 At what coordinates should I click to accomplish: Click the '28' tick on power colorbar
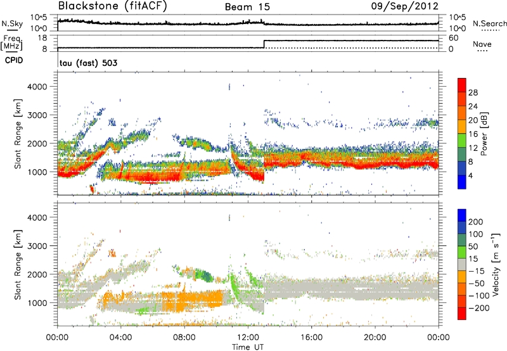(473, 93)
